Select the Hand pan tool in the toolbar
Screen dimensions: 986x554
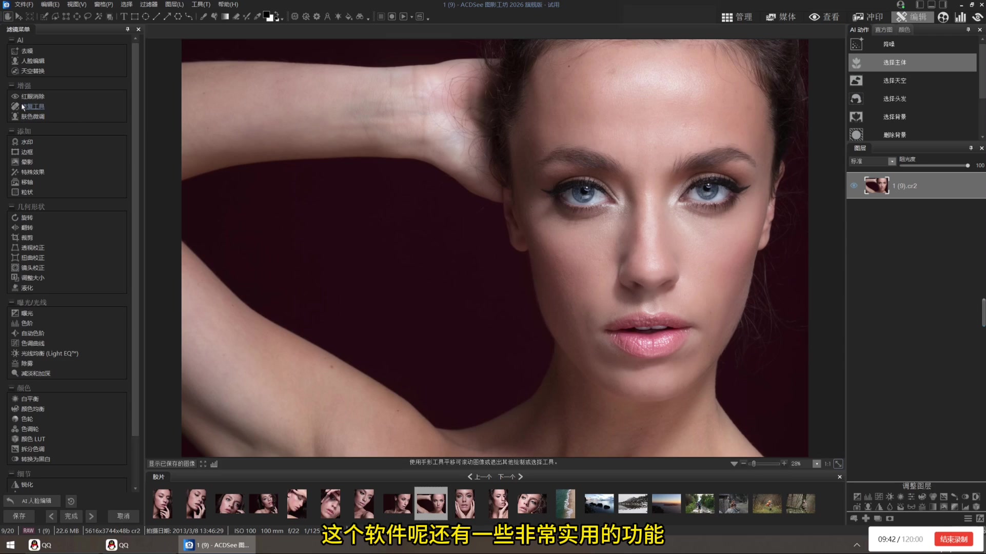coord(8,16)
